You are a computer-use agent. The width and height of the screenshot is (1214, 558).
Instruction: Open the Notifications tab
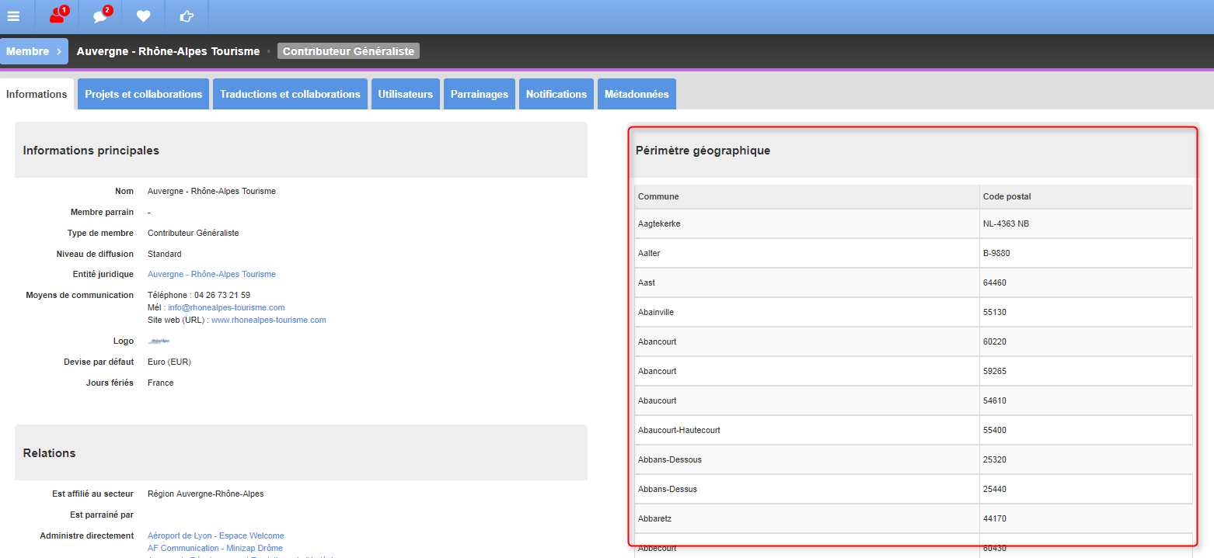click(x=556, y=94)
